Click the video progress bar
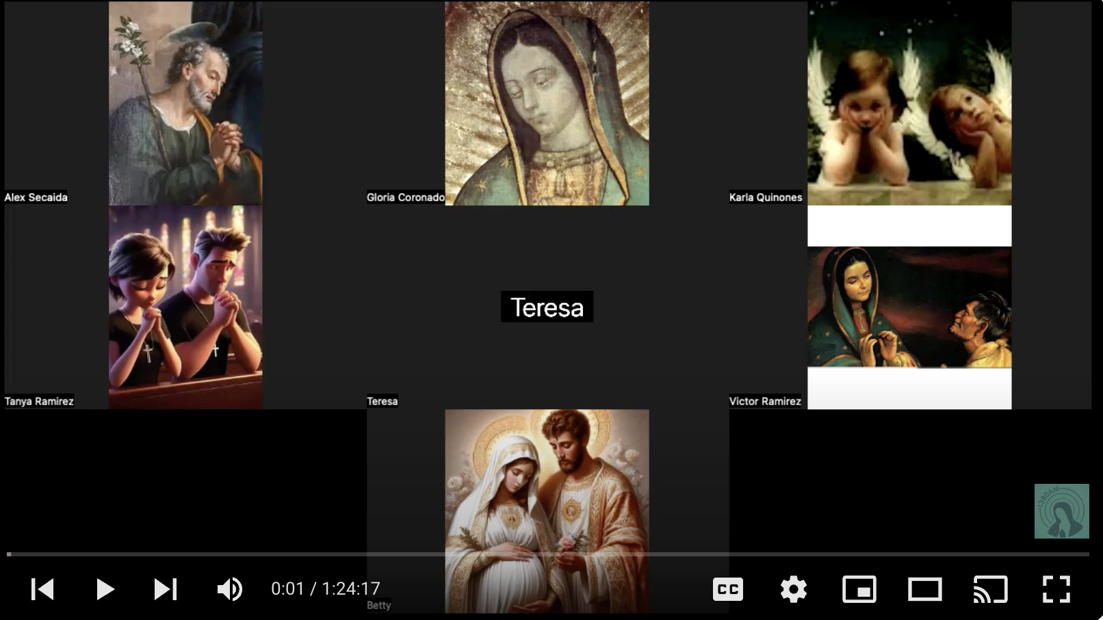The image size is (1103, 620). (548, 554)
